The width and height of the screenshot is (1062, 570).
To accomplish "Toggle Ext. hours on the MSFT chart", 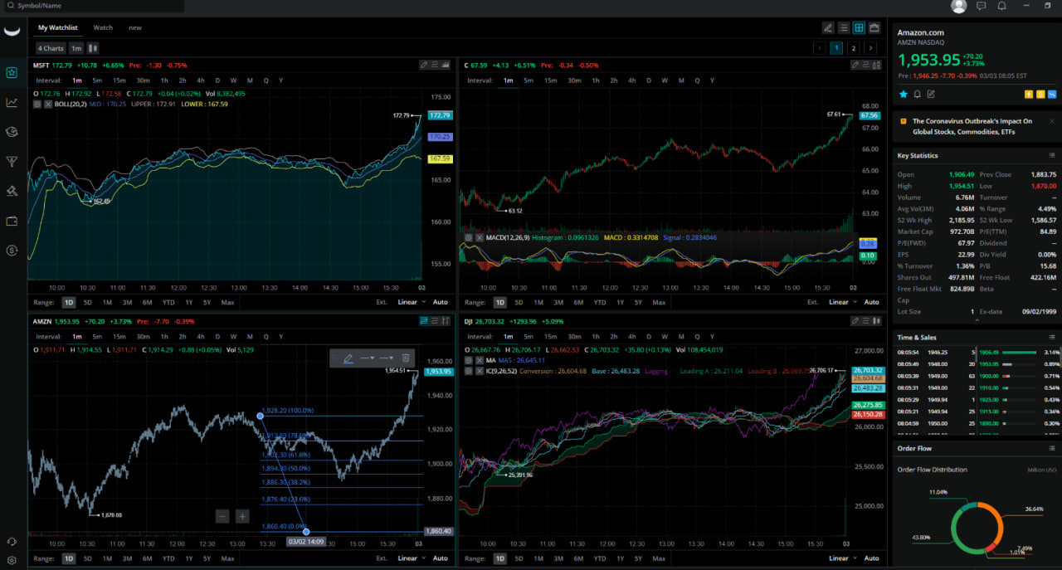I will pos(382,302).
